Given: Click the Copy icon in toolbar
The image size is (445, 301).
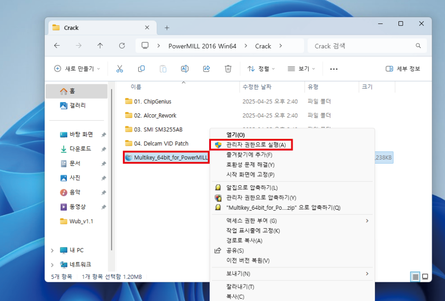Looking at the screenshot, I should tap(141, 69).
